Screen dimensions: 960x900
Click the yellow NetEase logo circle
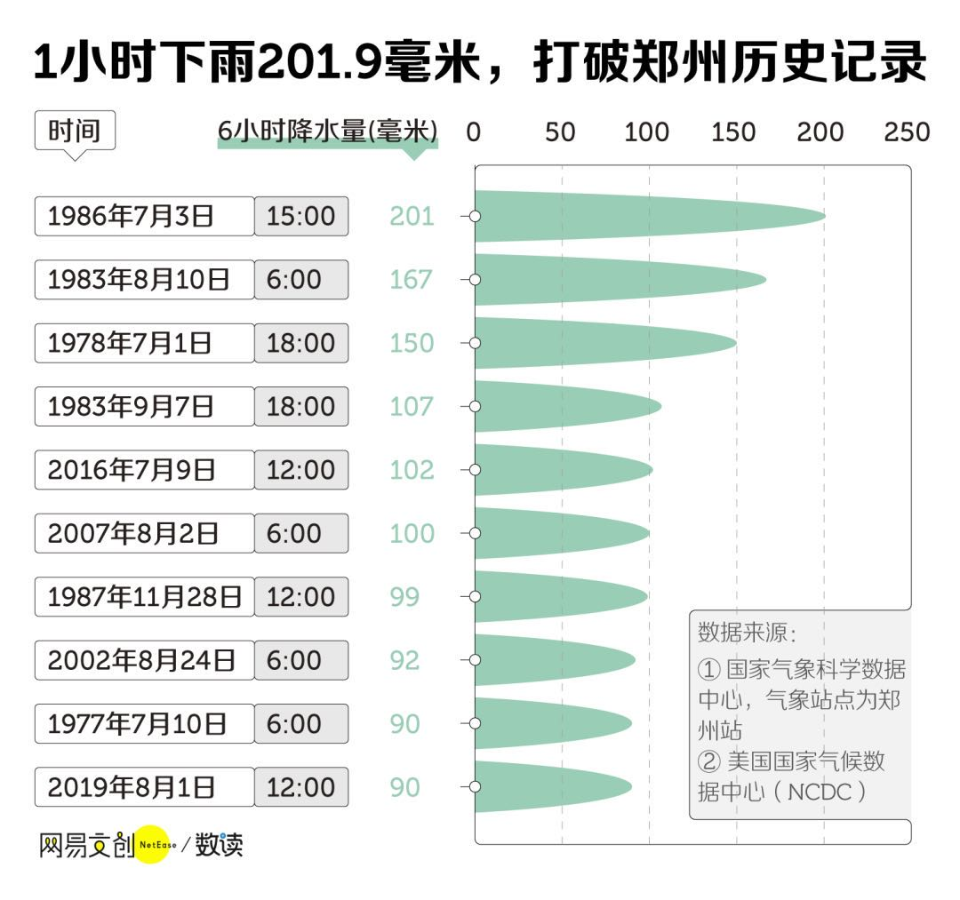[x=152, y=845]
